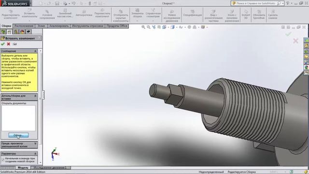Open help for Вставить компонент panel
This screenshot has height=174, width=309.
40,38
